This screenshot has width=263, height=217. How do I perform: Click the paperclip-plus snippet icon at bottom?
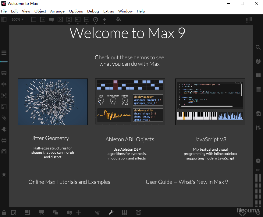(x=98, y=212)
